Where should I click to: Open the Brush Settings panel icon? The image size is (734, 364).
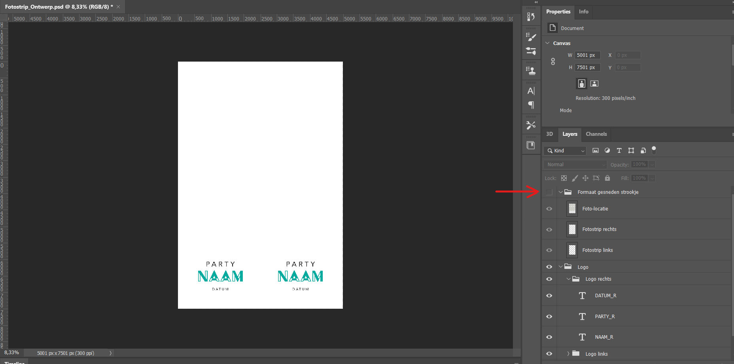click(x=531, y=51)
